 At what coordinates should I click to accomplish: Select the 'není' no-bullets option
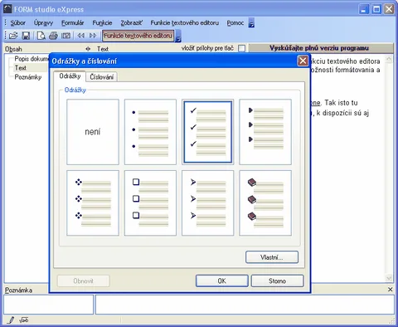tap(93, 132)
